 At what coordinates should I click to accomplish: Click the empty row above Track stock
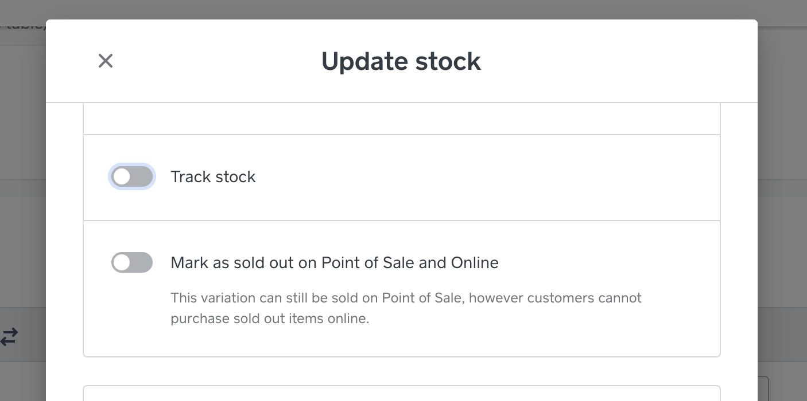(402, 119)
